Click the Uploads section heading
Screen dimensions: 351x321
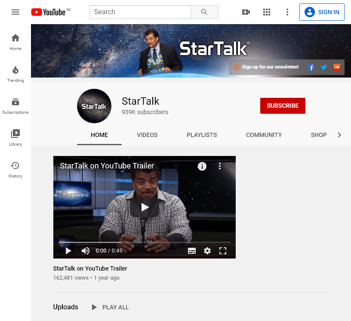pos(65,307)
